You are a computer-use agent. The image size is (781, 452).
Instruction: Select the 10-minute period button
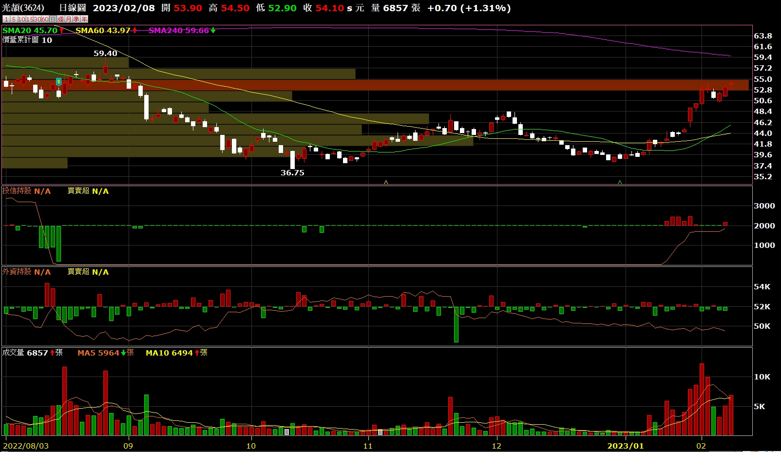pyautogui.click(x=22, y=19)
